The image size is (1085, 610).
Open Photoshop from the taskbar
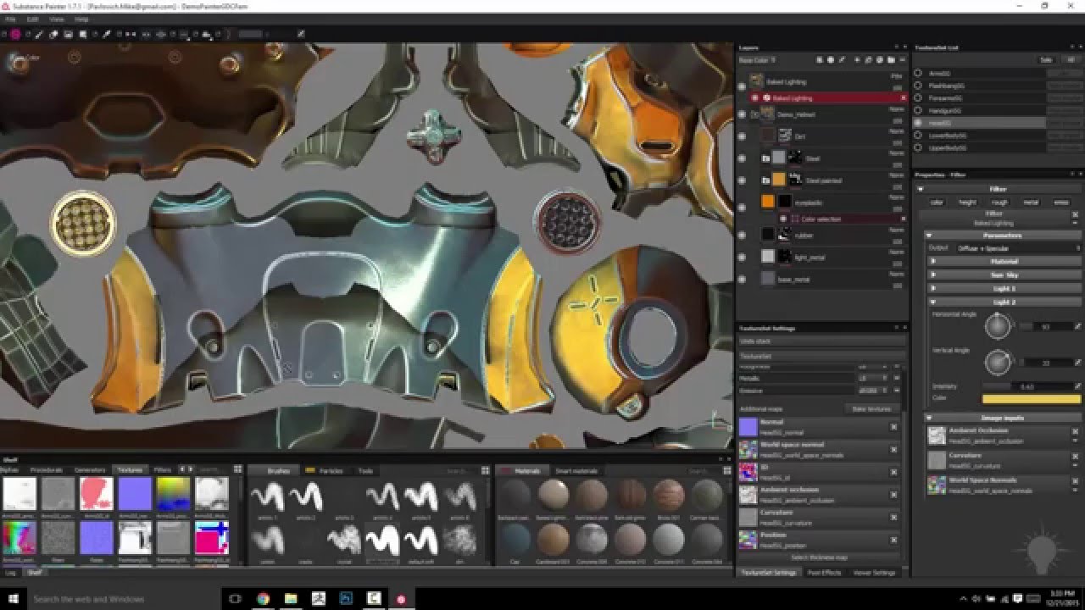click(x=346, y=599)
